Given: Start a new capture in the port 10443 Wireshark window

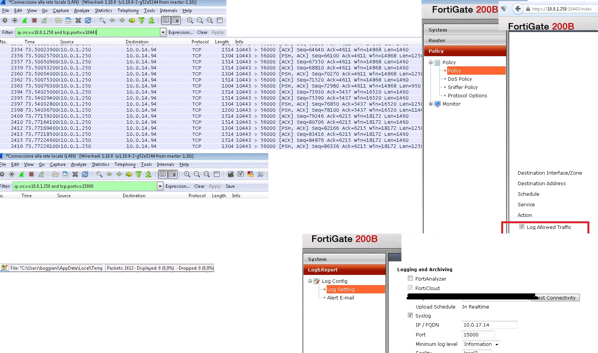Looking at the screenshot, I should [x=25, y=20].
